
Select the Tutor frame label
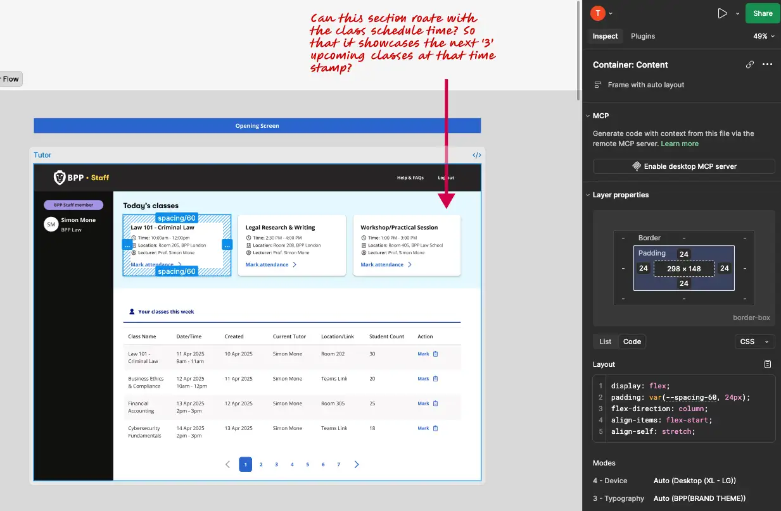click(x=42, y=155)
